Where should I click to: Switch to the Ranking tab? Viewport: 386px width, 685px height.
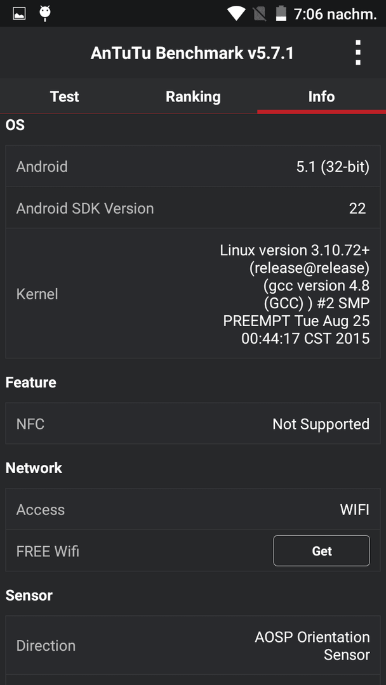point(193,96)
